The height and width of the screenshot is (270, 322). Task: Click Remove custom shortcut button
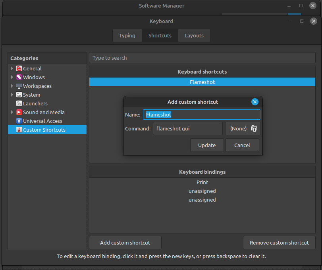(x=279, y=243)
